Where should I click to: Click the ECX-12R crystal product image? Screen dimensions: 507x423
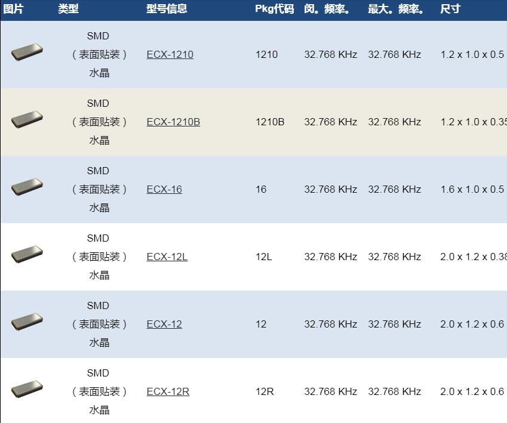click(27, 389)
